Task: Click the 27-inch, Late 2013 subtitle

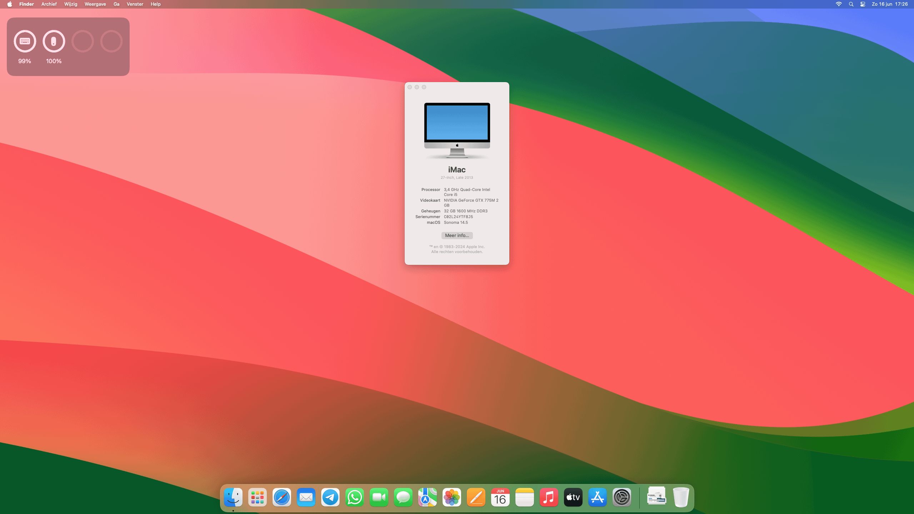Action: 457,177
